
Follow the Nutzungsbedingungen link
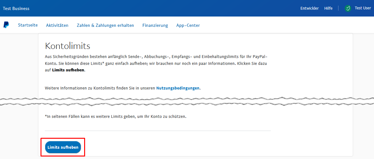click(x=178, y=88)
